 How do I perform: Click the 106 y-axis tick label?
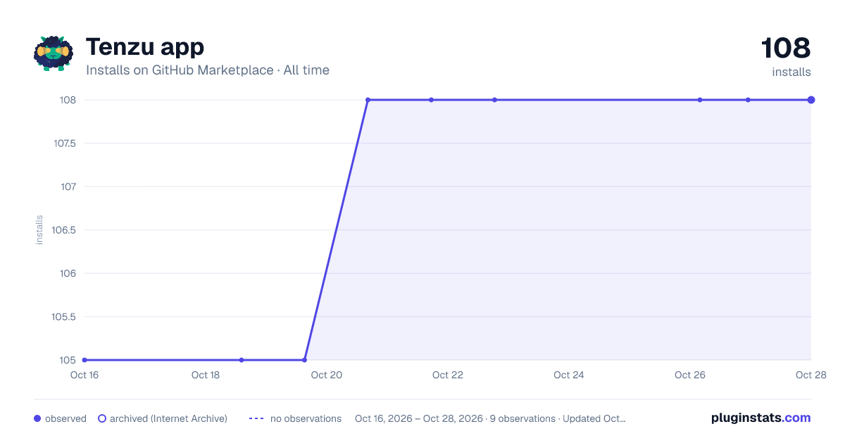tap(68, 274)
